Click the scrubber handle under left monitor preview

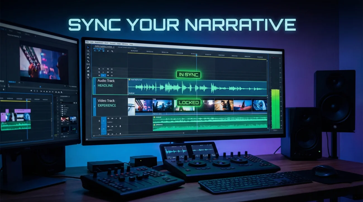click(40, 87)
